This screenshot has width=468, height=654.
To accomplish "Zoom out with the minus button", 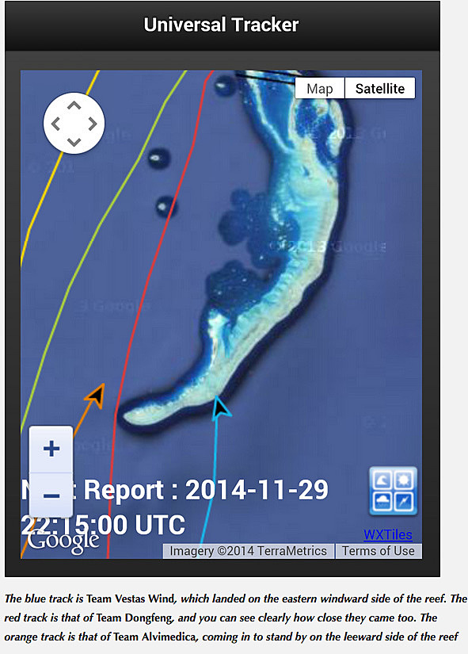I will click(51, 495).
